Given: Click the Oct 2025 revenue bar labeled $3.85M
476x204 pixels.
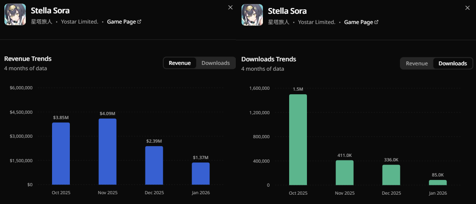Looking at the screenshot, I should pyautogui.click(x=61, y=153).
